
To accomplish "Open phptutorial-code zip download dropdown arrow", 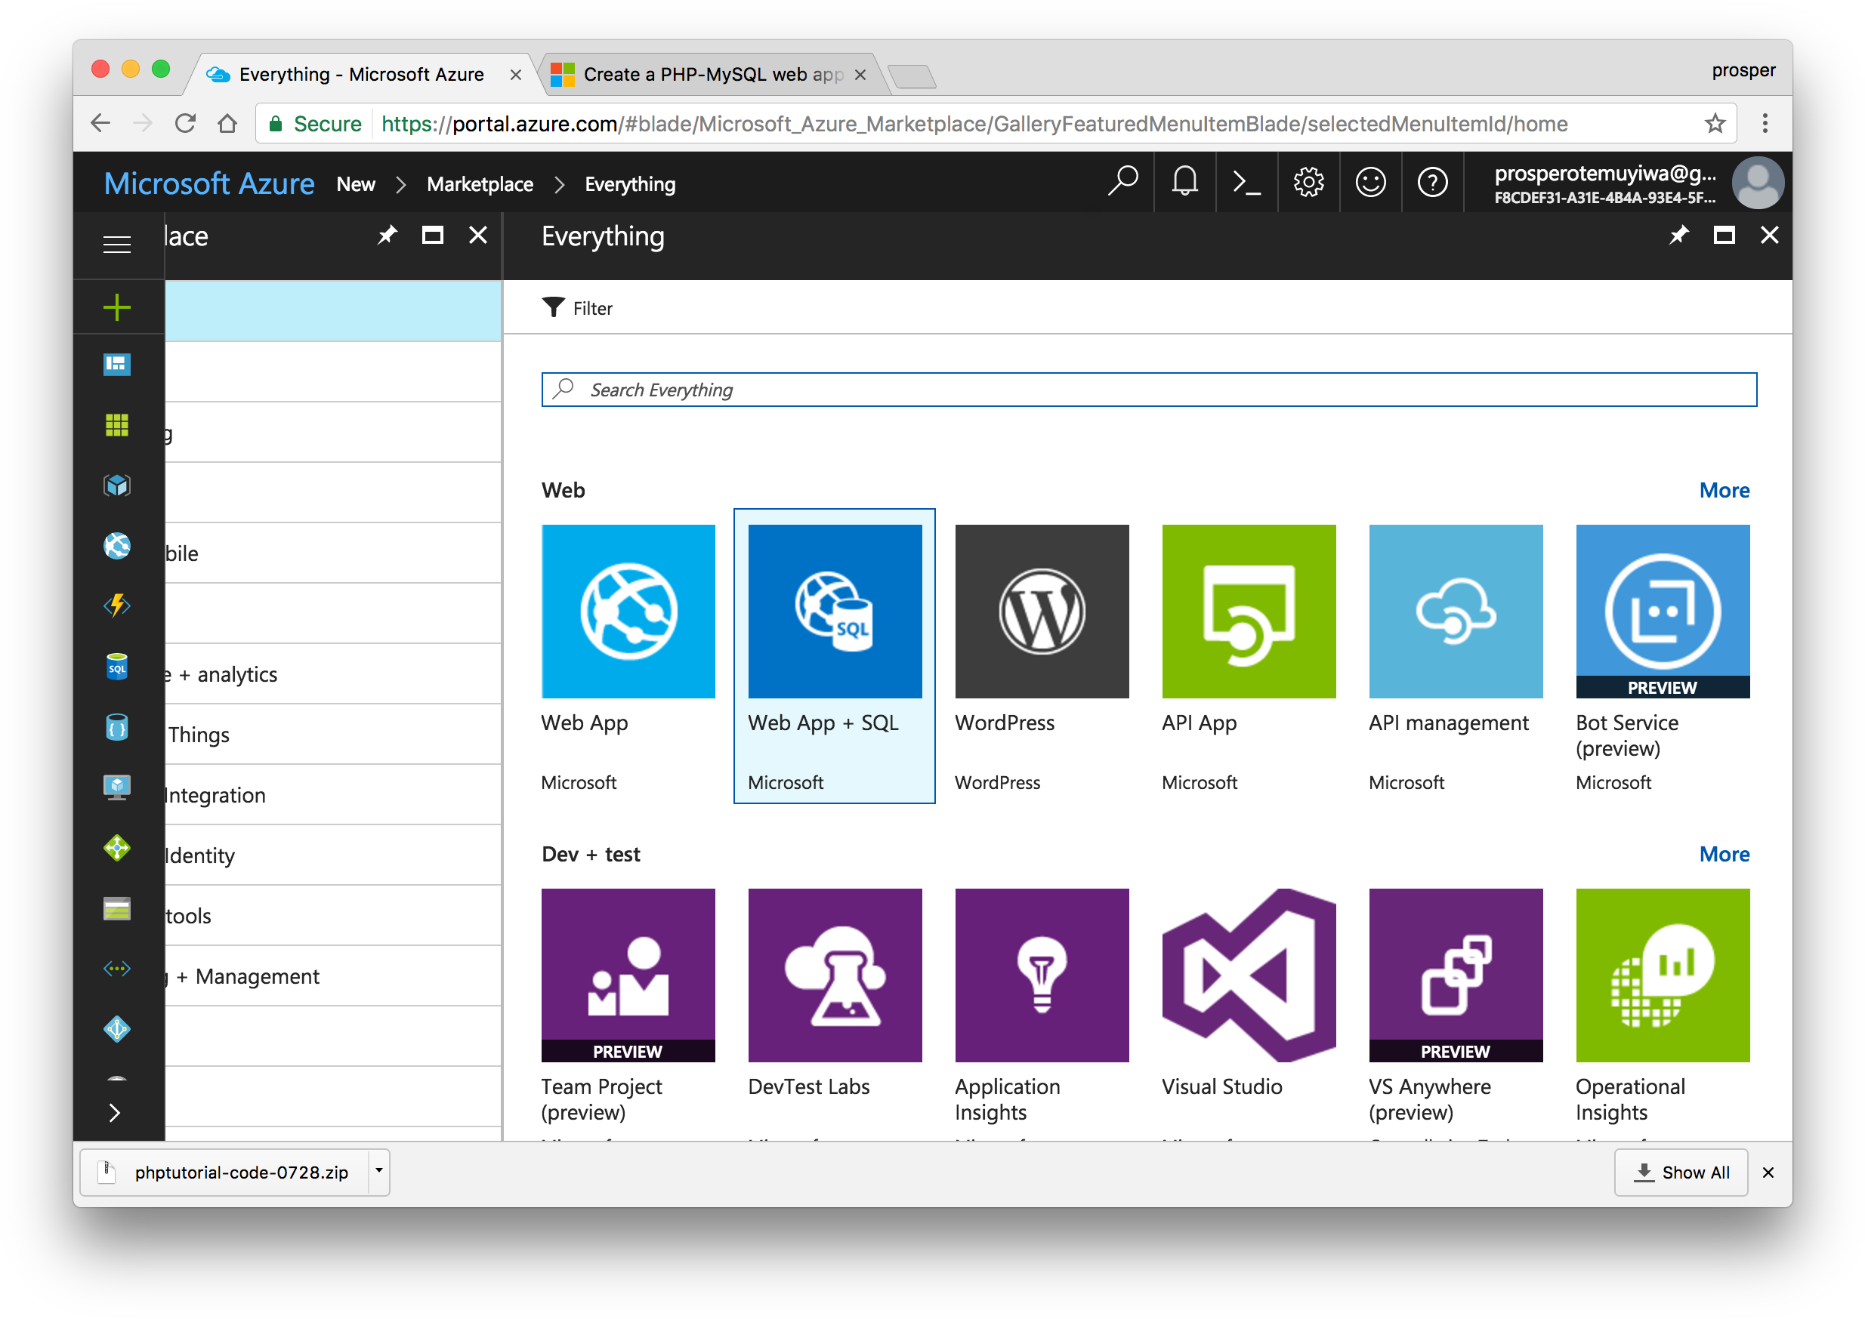I will pos(378,1171).
